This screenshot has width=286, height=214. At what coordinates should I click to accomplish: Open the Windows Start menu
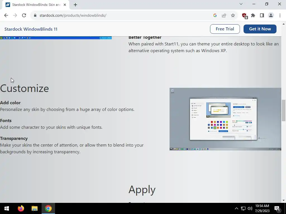point(7,208)
